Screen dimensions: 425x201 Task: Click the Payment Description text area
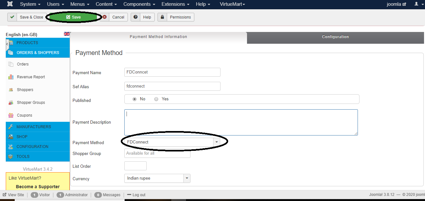241,122
